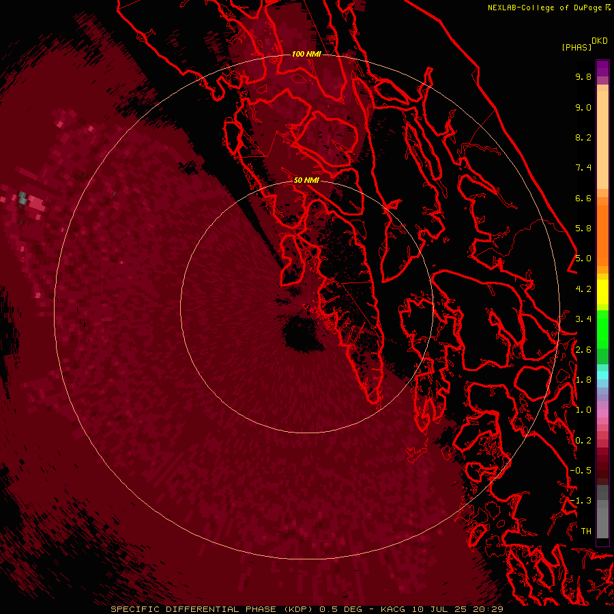
Task: Click the 5.8 value on the color scale
Action: tap(583, 229)
